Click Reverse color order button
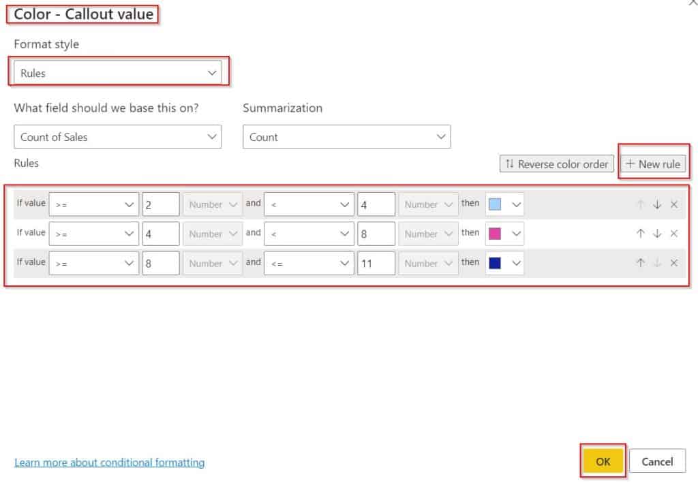 coord(557,163)
